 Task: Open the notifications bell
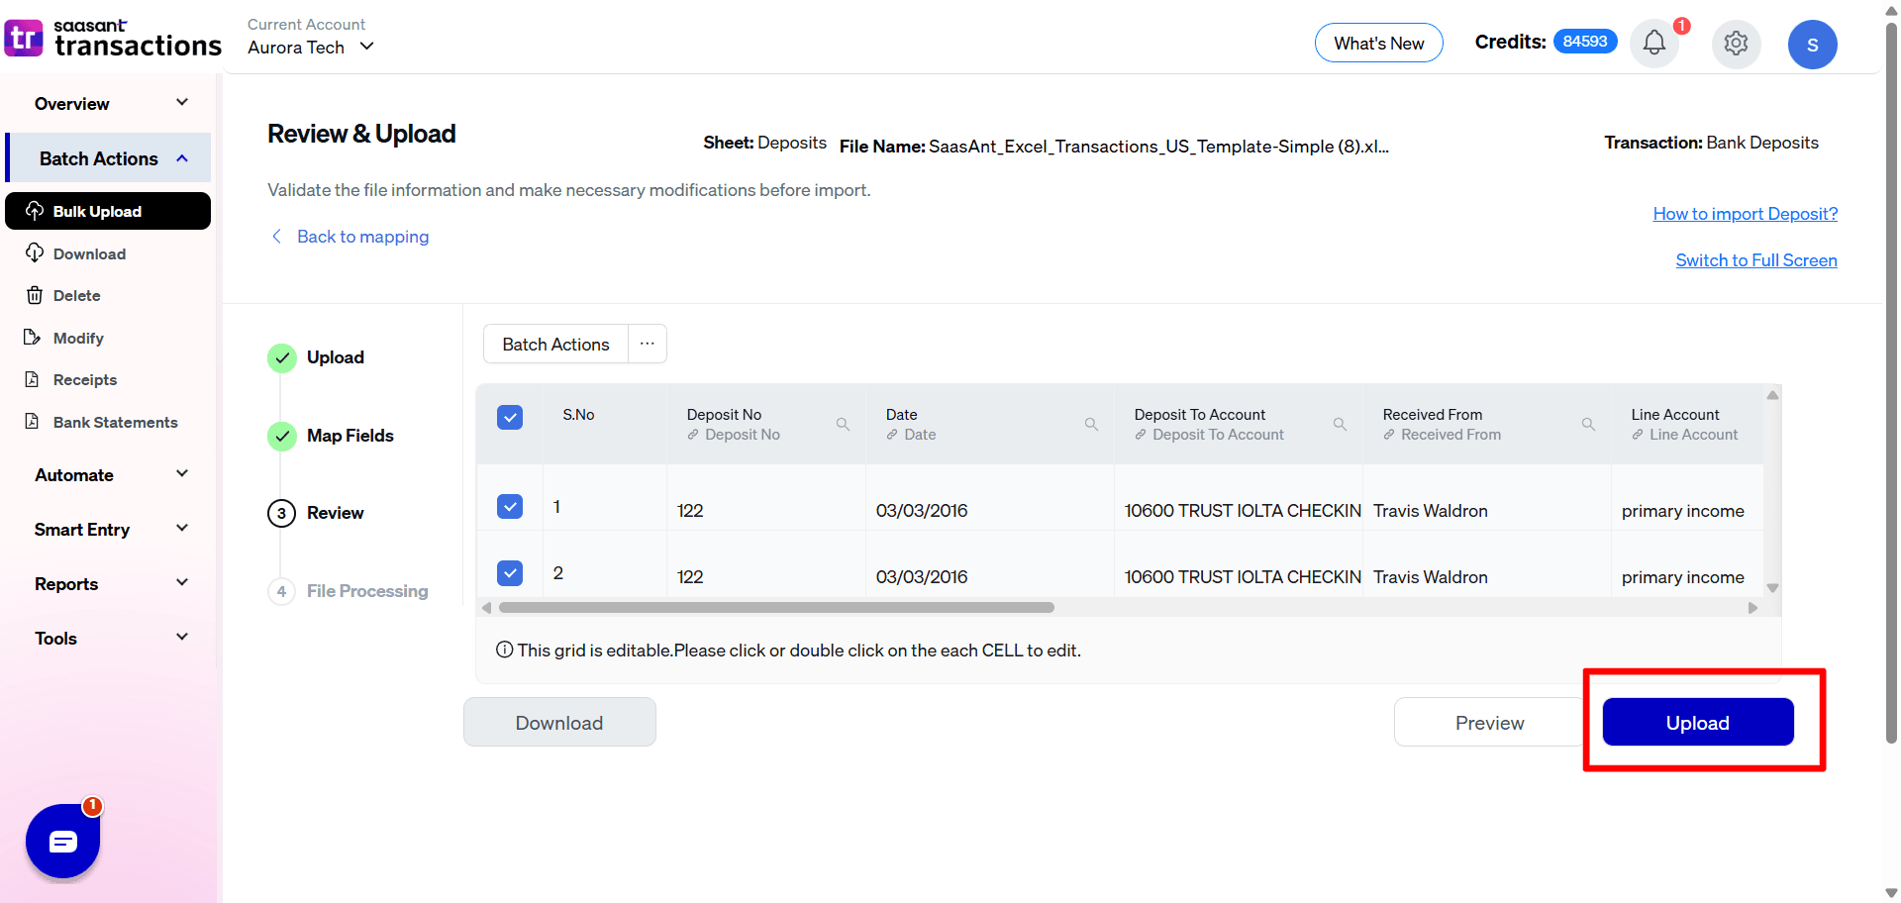1652,43
